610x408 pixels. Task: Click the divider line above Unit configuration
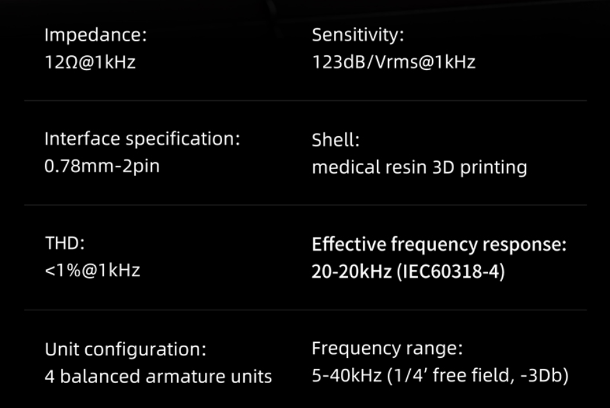[305, 310]
